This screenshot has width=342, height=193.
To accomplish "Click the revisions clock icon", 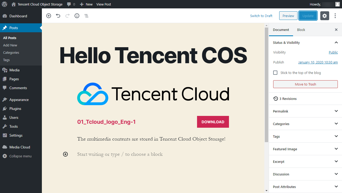I will 276,99.
